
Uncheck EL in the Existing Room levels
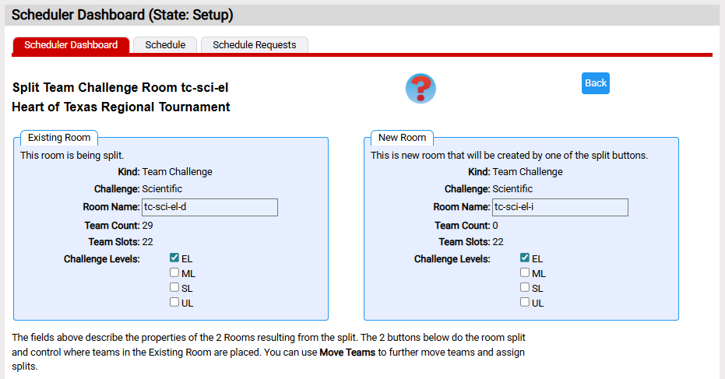(x=174, y=258)
